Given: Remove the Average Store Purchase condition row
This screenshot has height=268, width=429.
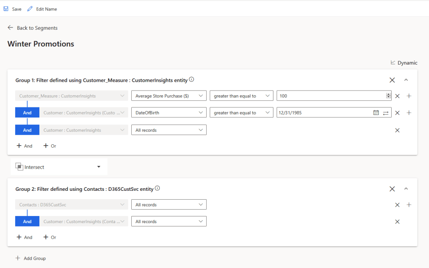Looking at the screenshot, I should pos(397,96).
